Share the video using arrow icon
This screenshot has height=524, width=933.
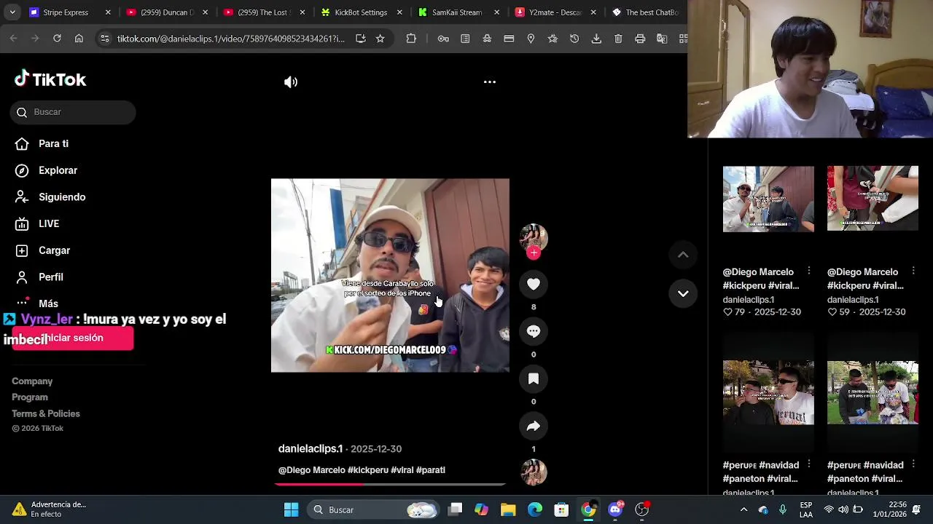[534, 426]
